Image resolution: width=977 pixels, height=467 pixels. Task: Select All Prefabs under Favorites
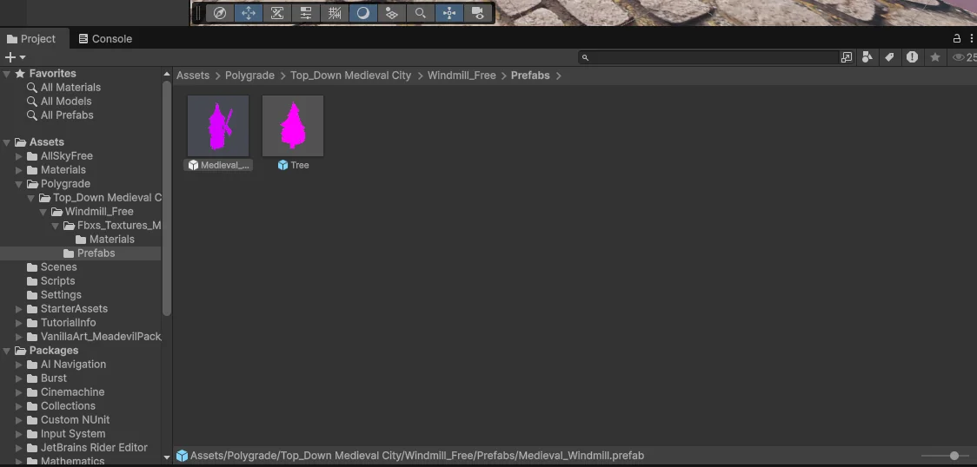coord(66,115)
